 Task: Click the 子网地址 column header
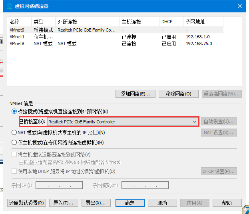(203, 22)
